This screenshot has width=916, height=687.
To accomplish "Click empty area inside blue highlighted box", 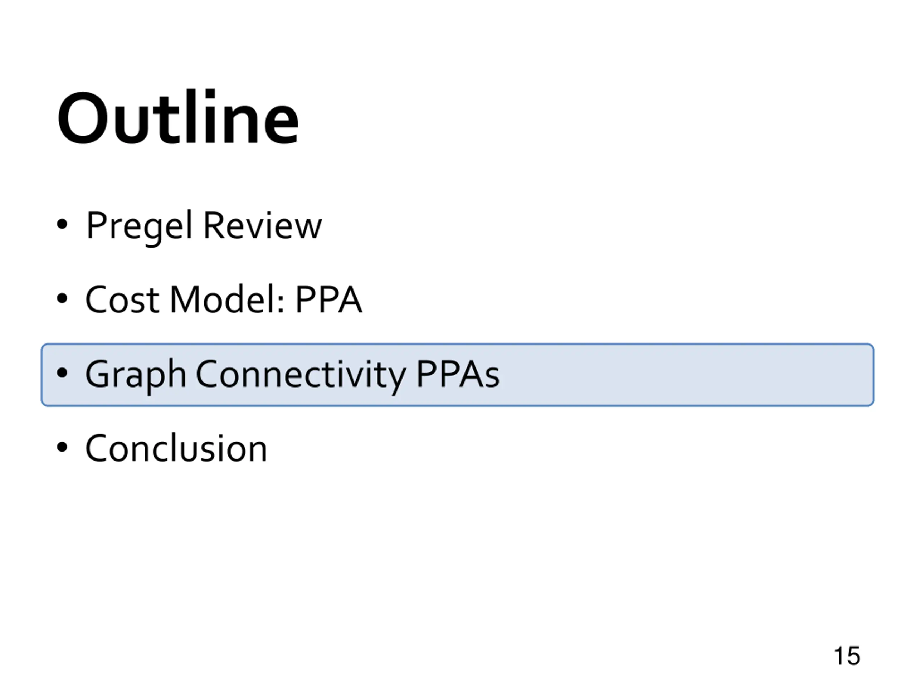I will coord(683,375).
